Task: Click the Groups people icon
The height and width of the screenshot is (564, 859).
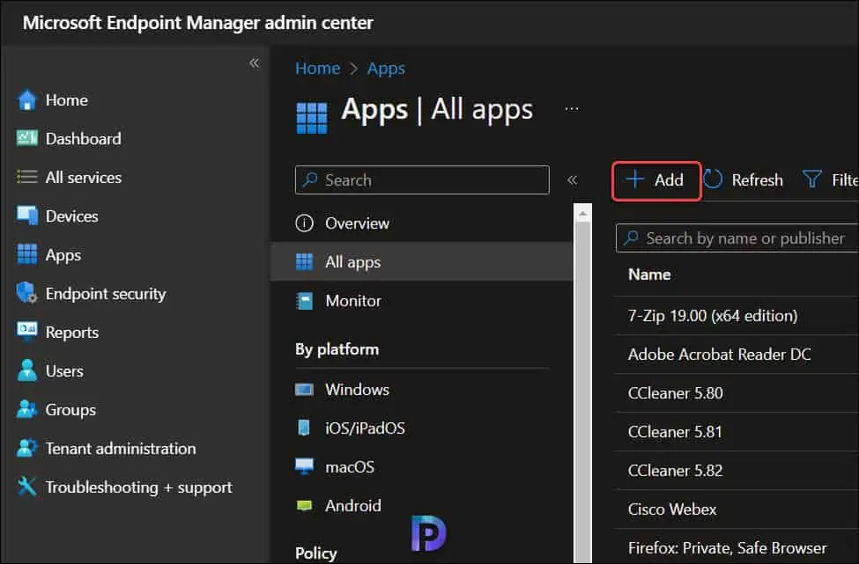Action: tap(26, 409)
